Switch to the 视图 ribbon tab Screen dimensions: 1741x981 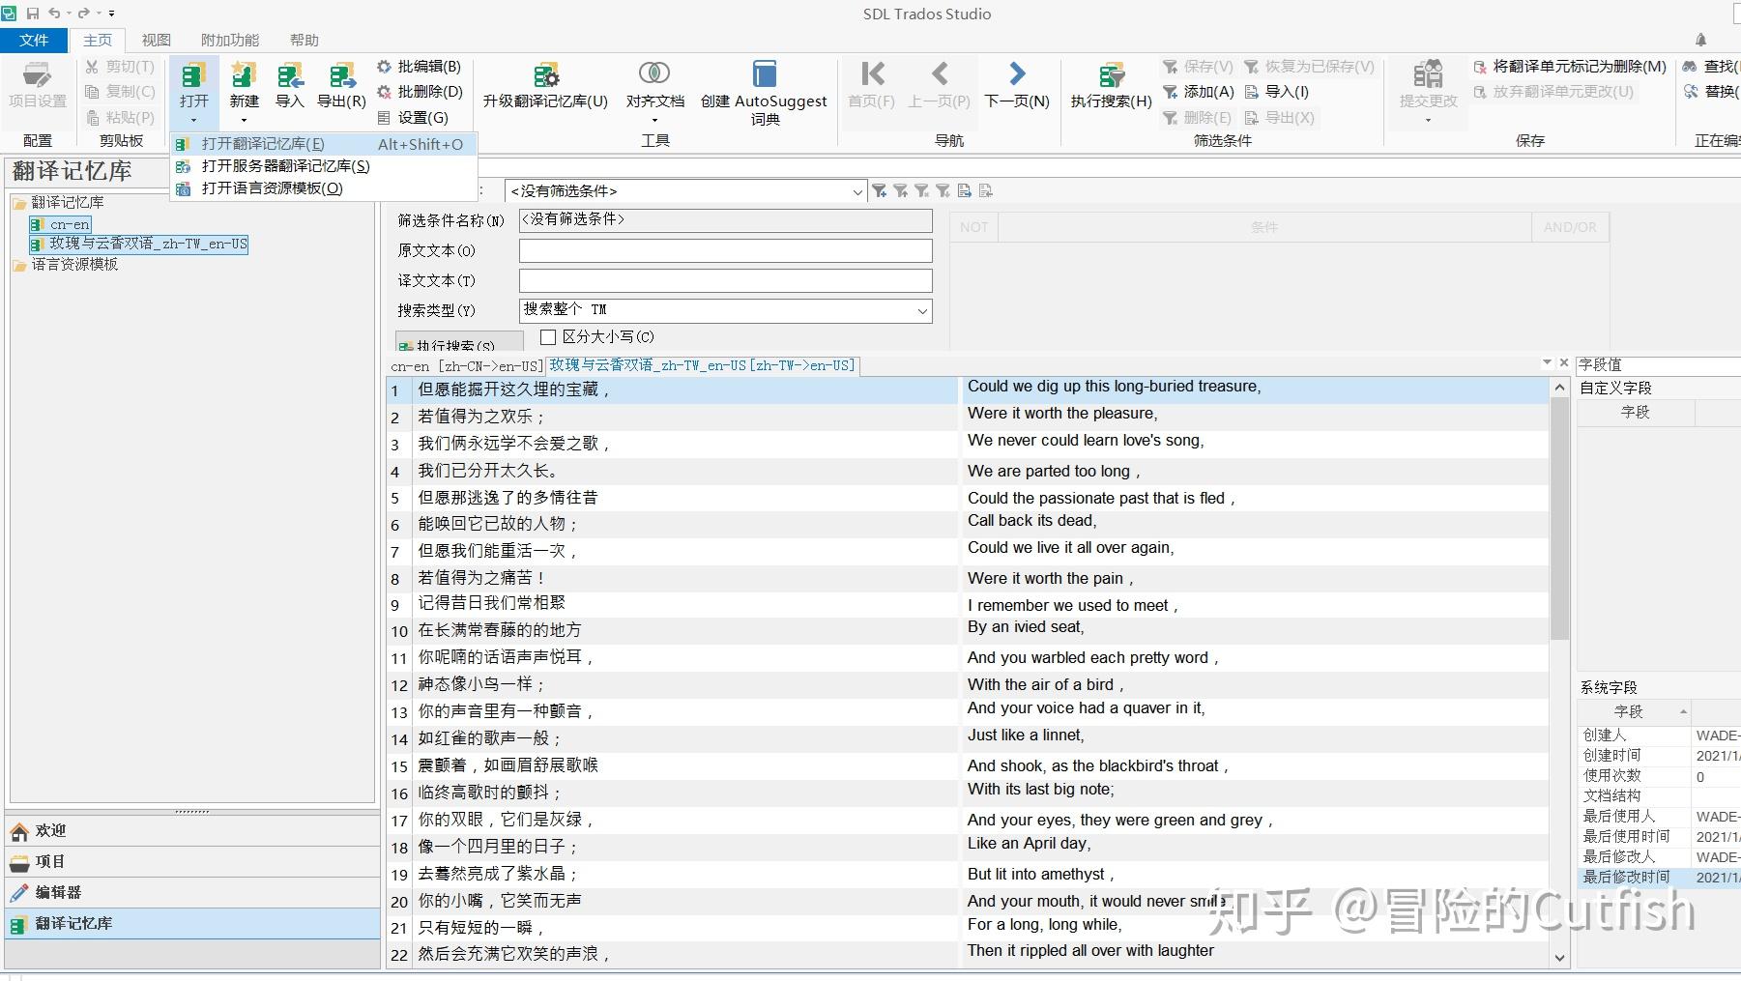click(x=156, y=40)
